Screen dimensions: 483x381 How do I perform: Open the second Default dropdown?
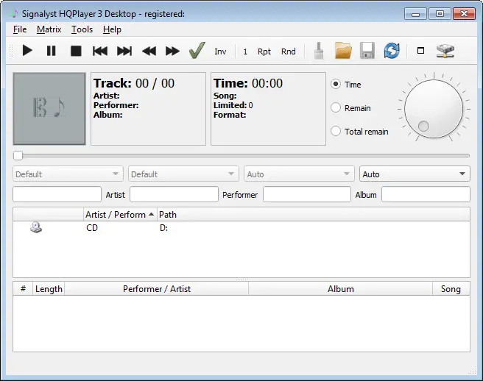[x=183, y=174]
